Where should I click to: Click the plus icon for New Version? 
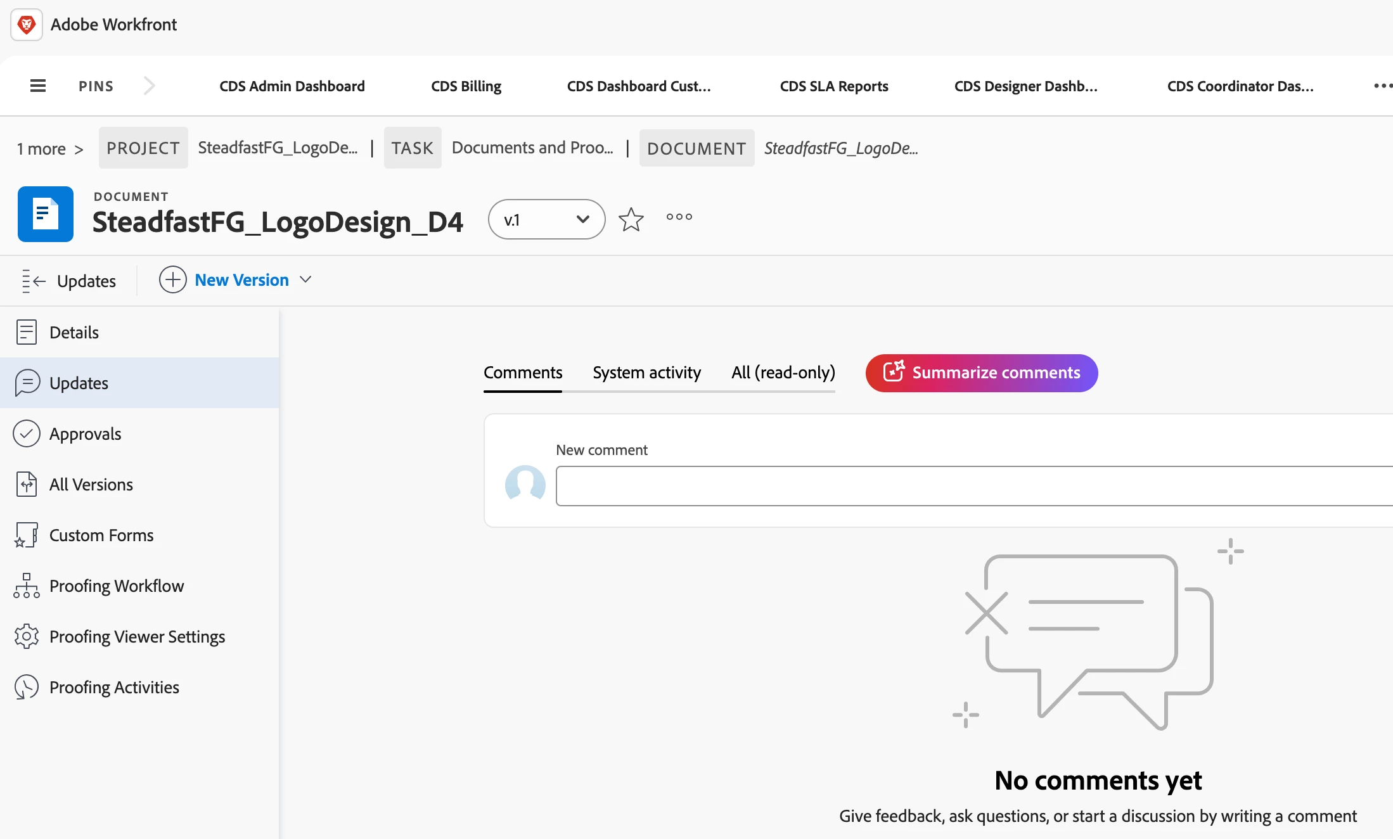click(x=172, y=279)
